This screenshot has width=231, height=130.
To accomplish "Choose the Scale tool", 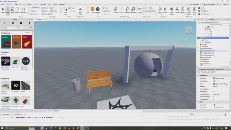I will click(12, 10).
